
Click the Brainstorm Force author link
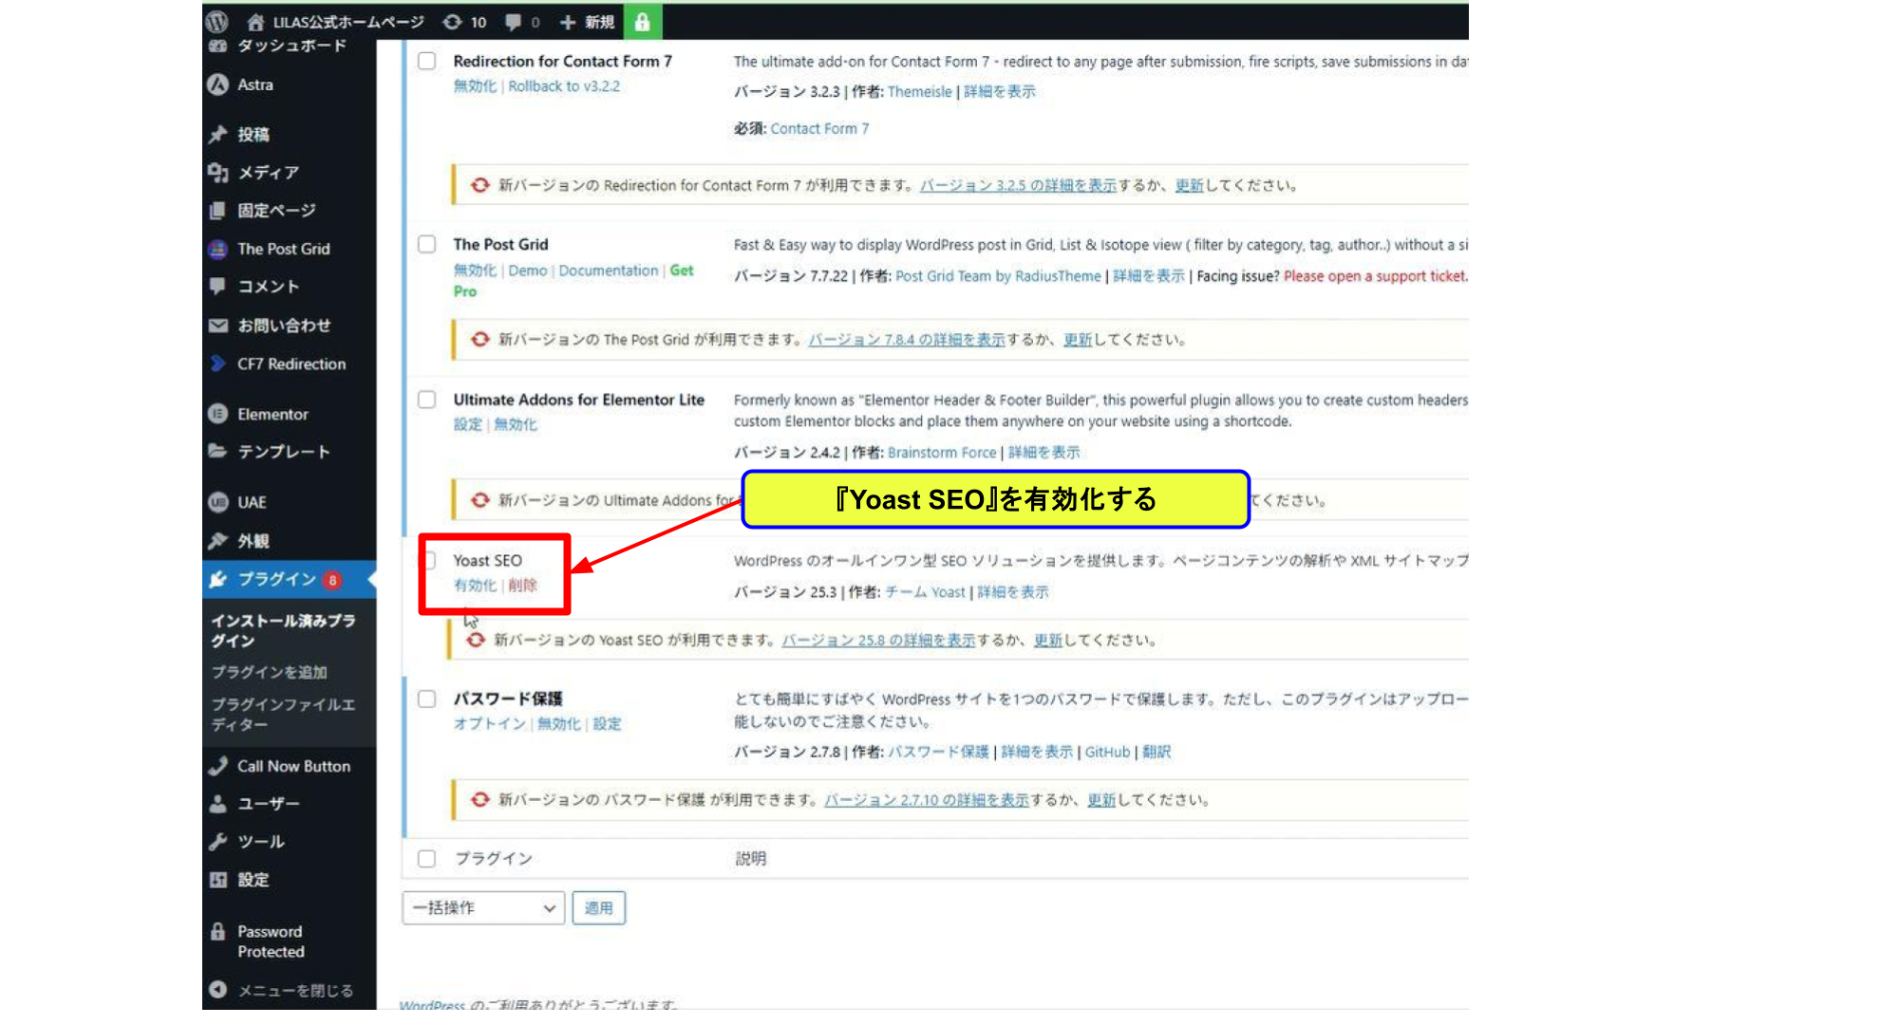942,452
